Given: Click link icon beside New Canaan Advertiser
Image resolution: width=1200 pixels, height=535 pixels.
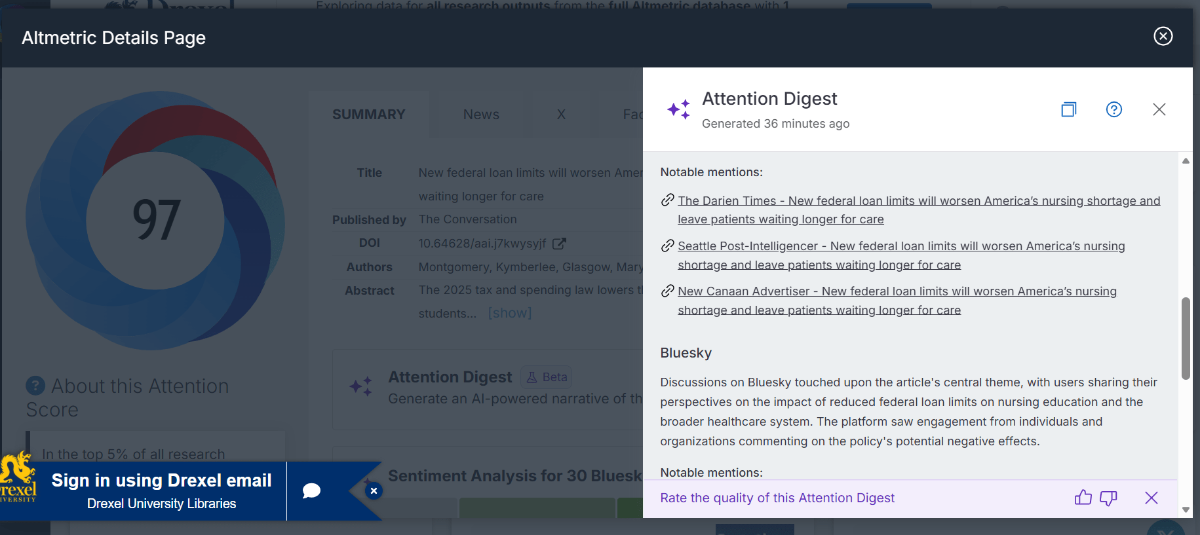Looking at the screenshot, I should [x=667, y=291].
